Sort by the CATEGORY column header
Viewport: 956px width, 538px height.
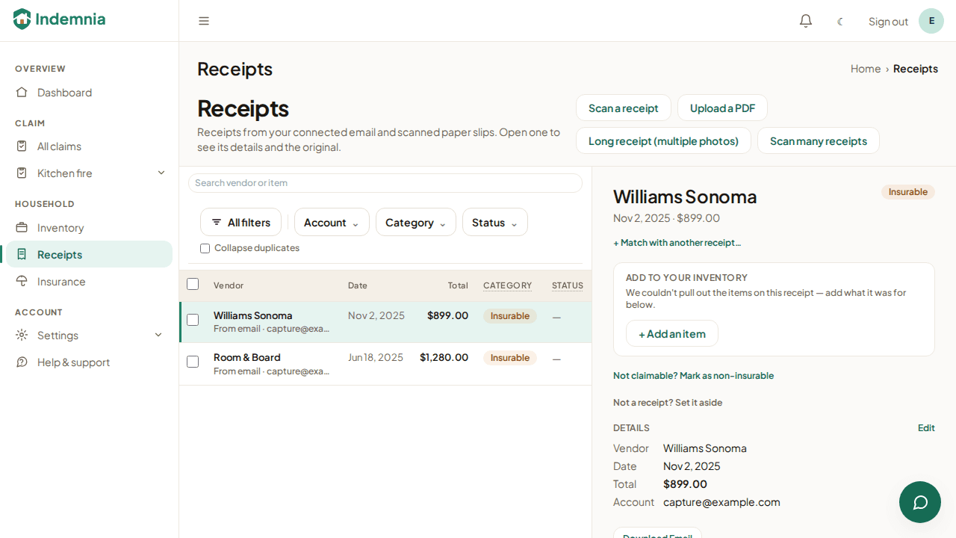tap(508, 285)
